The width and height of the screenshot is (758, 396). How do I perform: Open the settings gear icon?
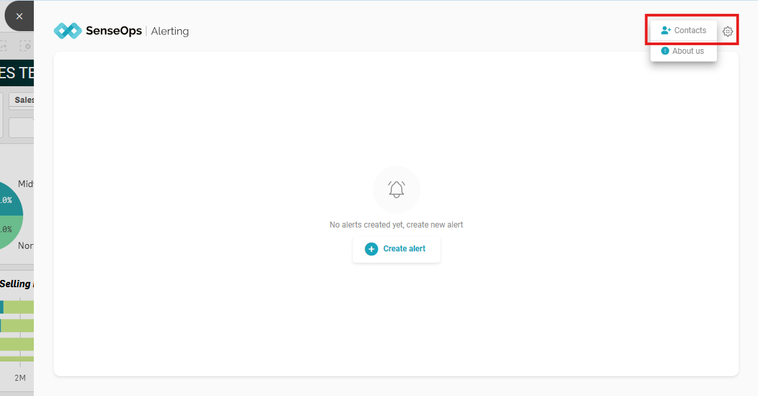tap(727, 31)
